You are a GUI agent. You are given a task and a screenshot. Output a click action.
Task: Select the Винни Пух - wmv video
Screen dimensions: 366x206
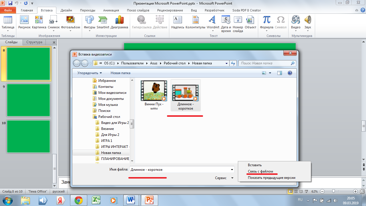pos(154,95)
